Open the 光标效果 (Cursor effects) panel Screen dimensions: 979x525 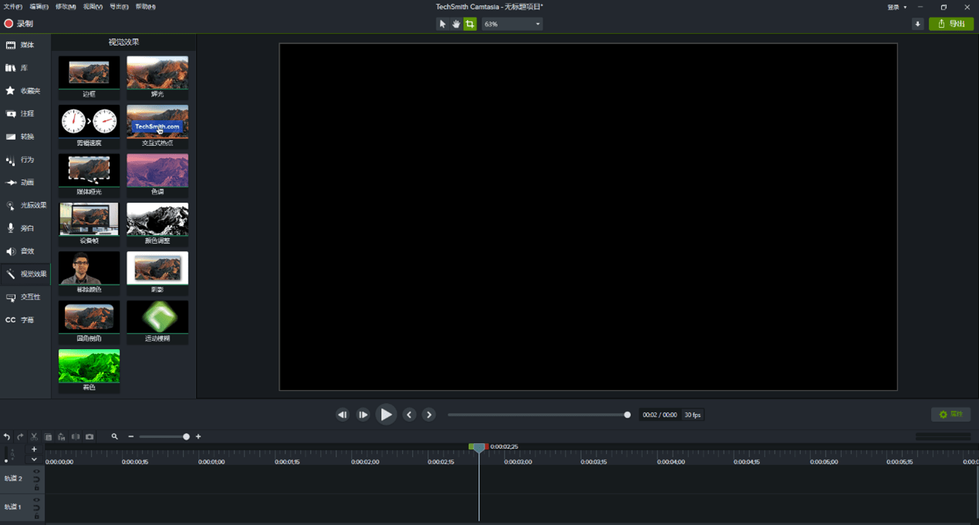(25, 205)
